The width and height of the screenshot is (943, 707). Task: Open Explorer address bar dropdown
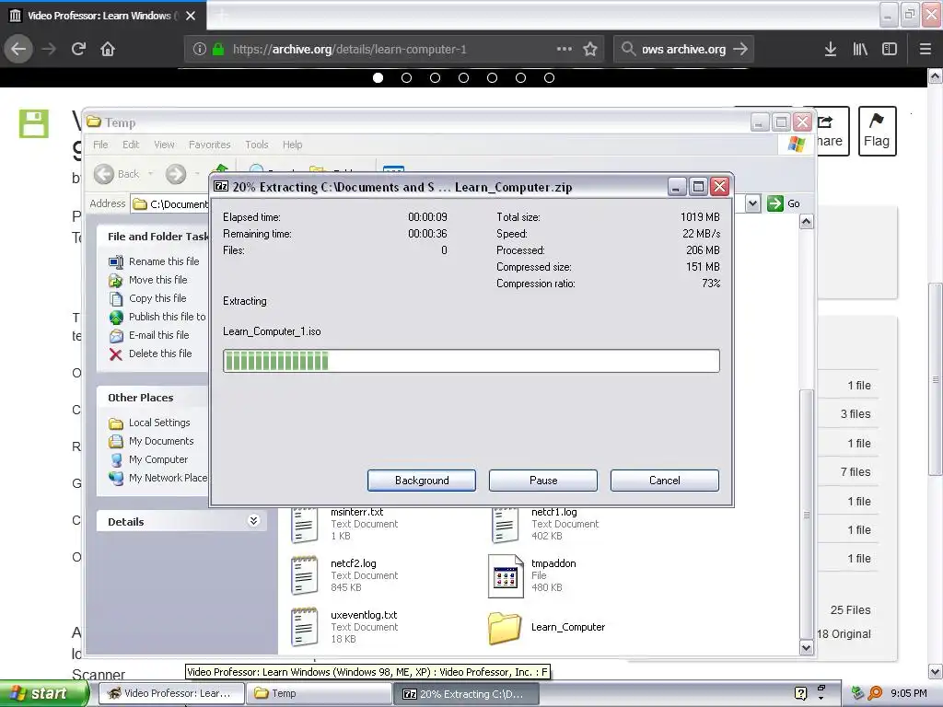tap(752, 203)
